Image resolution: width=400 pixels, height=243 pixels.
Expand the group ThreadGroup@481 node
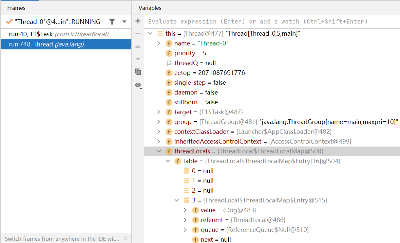(x=159, y=122)
